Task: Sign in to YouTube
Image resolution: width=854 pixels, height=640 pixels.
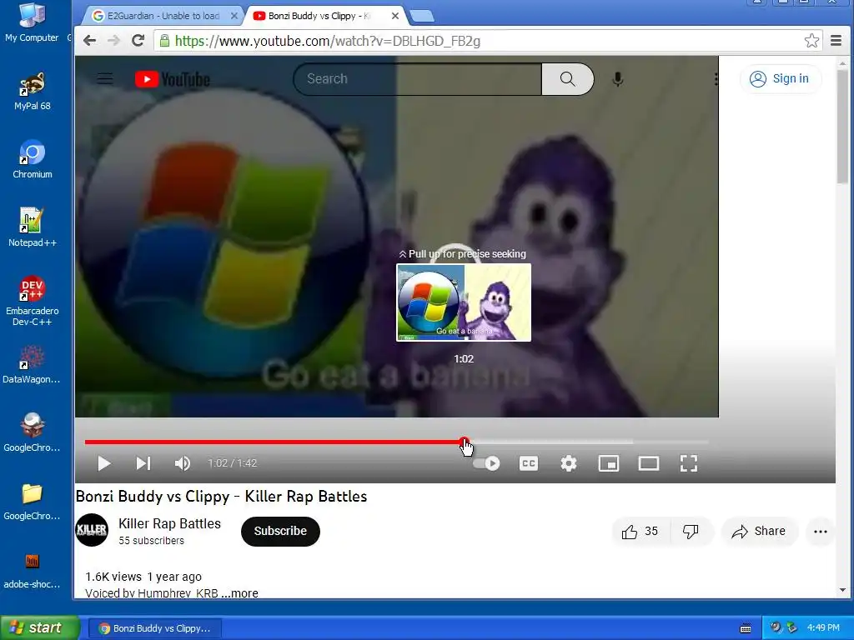Action: [x=780, y=79]
